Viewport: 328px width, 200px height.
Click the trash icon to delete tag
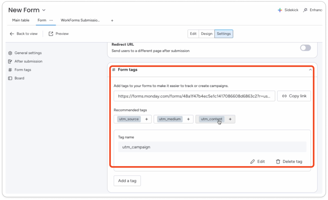click(278, 162)
